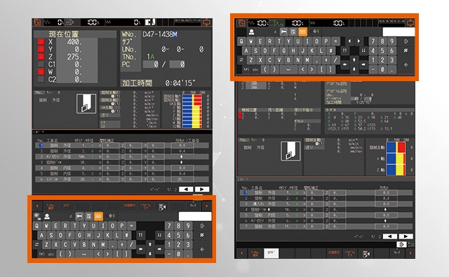
Task: Select the first orange softkey in the strip above QWERTY
Action: 51,206
